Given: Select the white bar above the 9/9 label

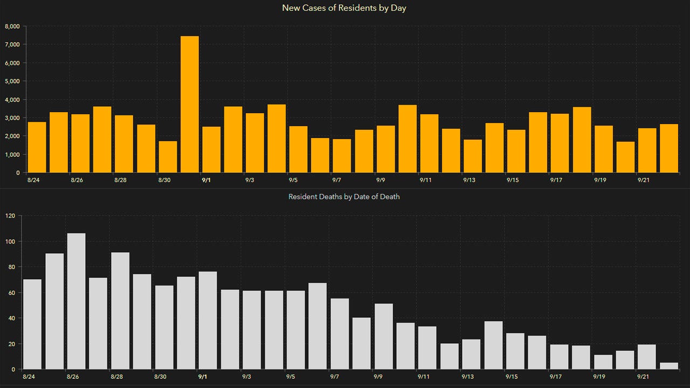Looking at the screenshot, I should pyautogui.click(x=383, y=336).
